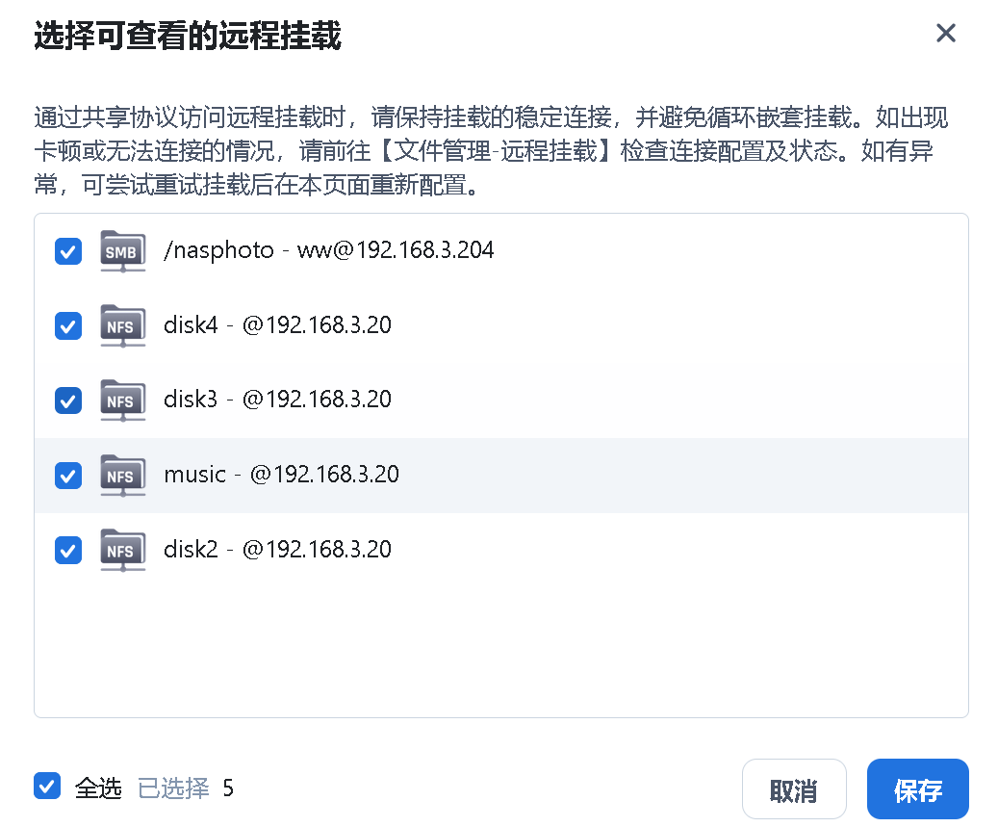The image size is (998, 827).
Task: Click the NFS folder icon beside disk4
Action: coord(122,325)
